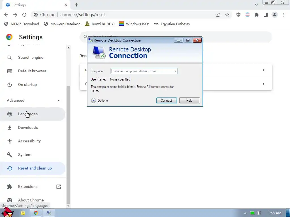Go forward in Chrome history
290x217 pixels.
coord(15,15)
